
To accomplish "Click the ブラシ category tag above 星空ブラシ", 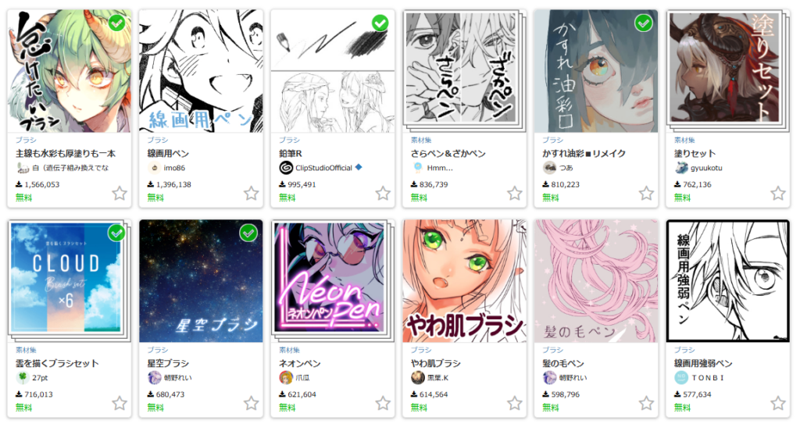I will point(158,350).
